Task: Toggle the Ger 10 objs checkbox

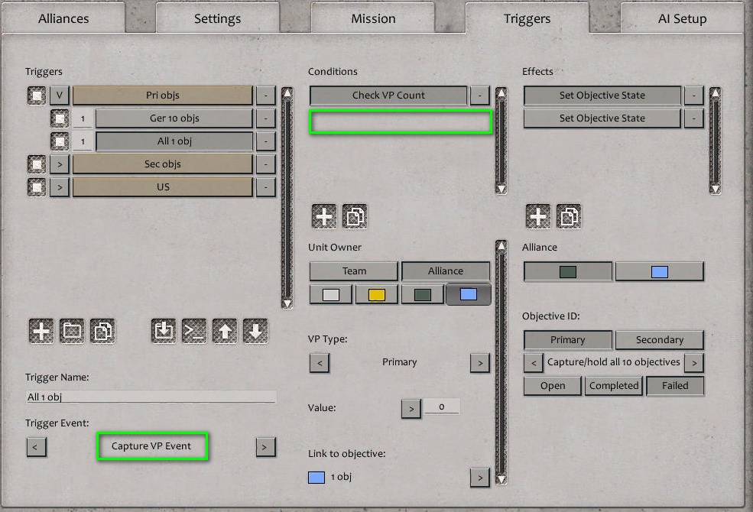Action: 60,118
